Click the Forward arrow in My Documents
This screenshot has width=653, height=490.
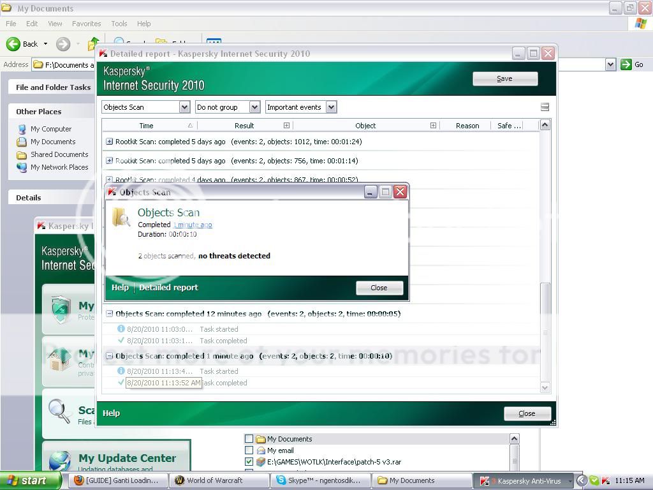pos(63,44)
